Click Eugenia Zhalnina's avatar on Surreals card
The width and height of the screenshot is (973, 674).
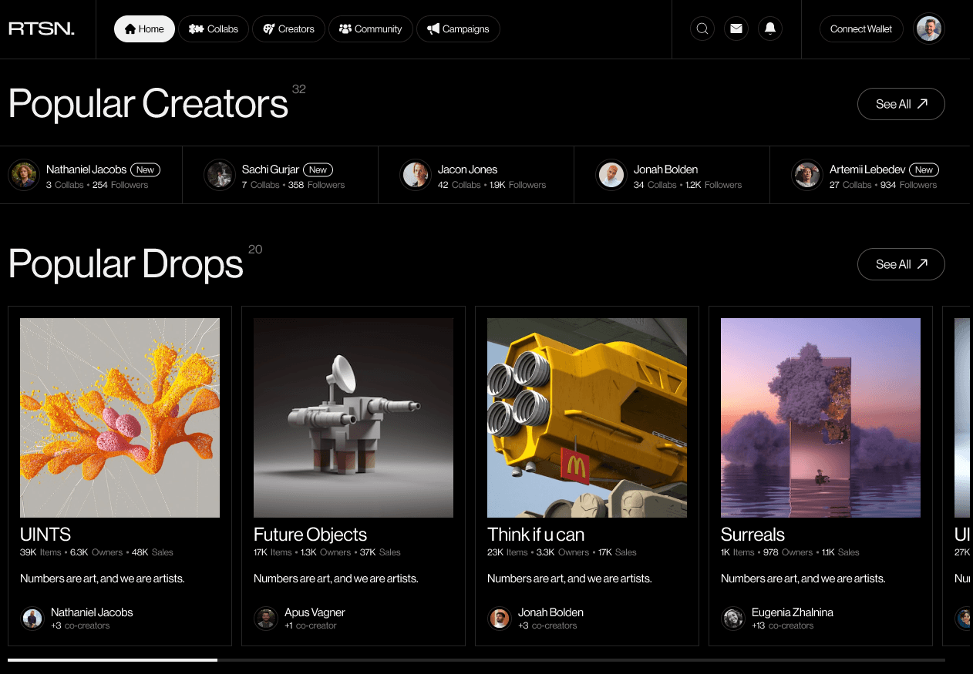(733, 618)
